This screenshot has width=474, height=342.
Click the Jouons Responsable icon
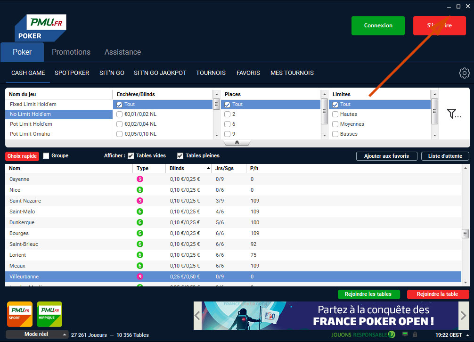[391, 334]
